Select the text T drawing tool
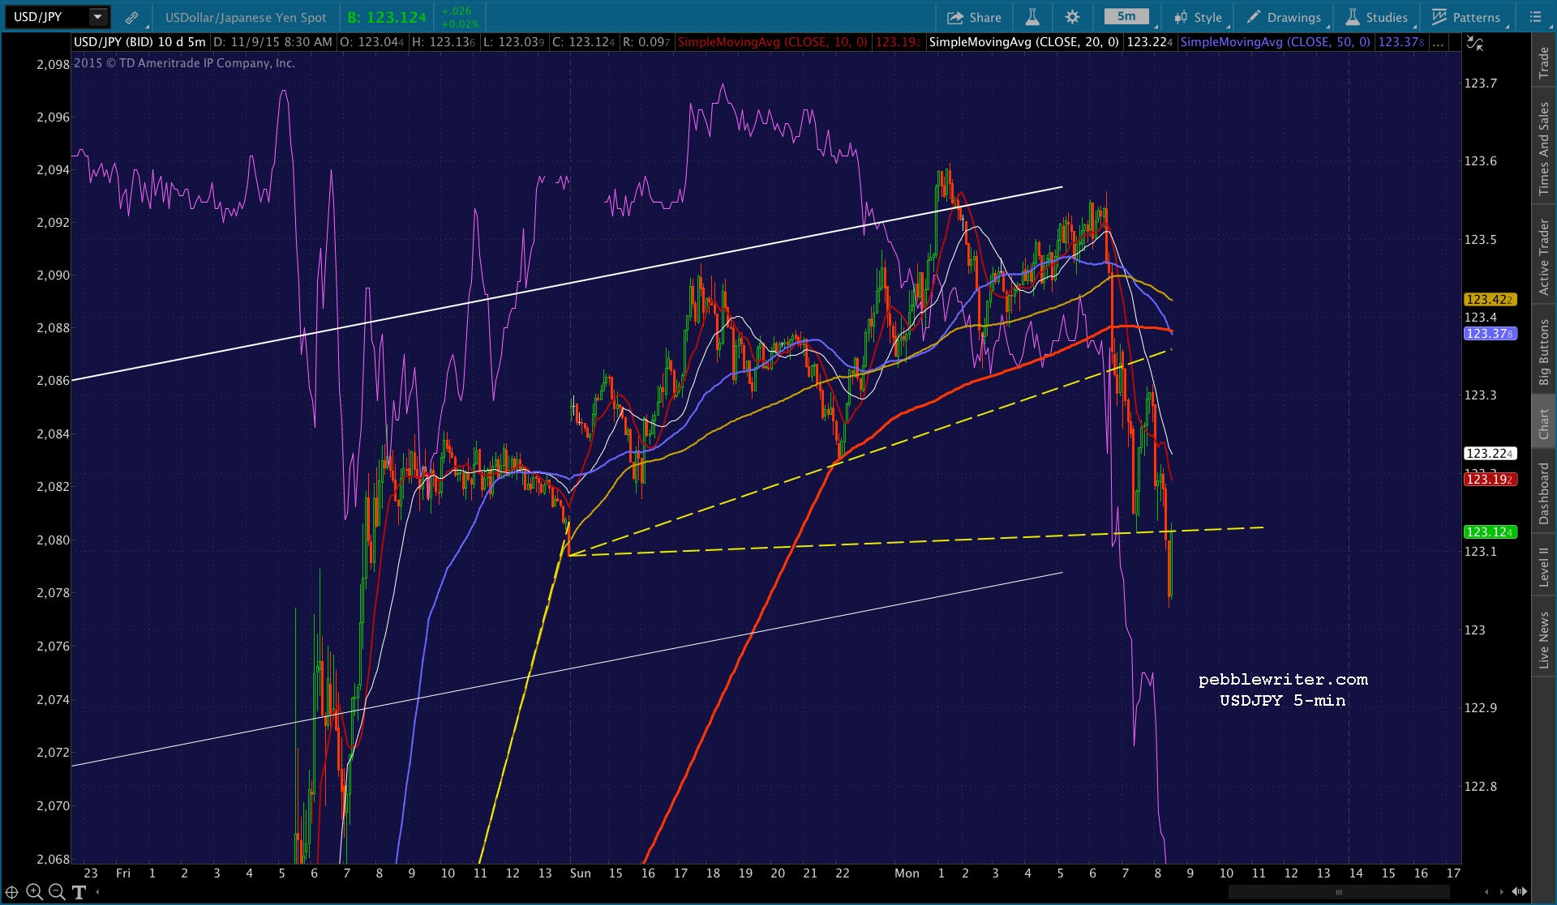The width and height of the screenshot is (1557, 905). click(x=79, y=892)
